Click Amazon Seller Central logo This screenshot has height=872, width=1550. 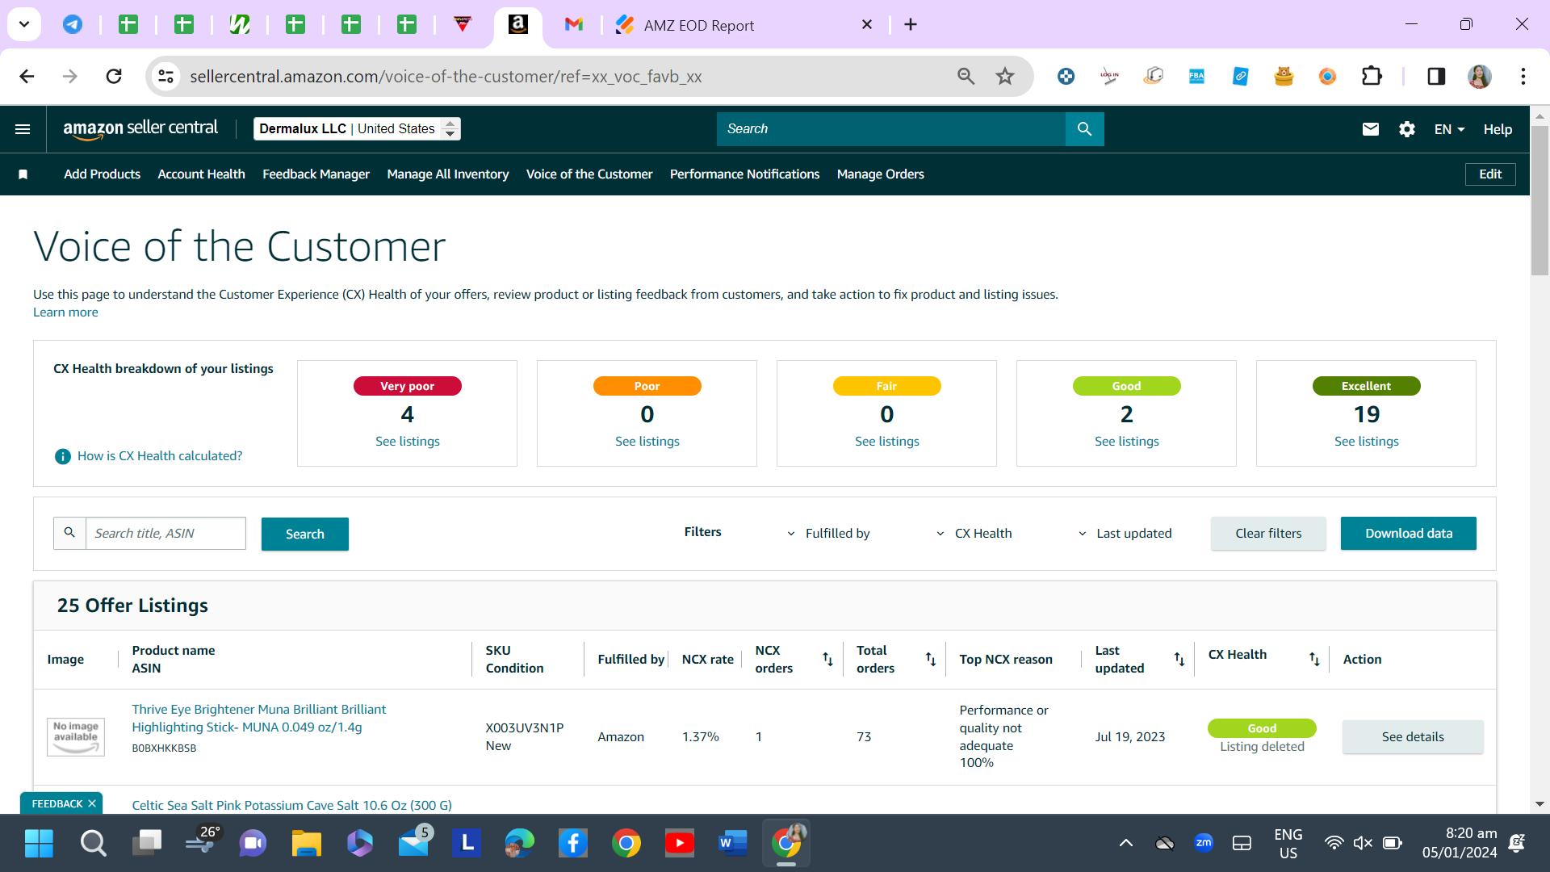click(140, 129)
